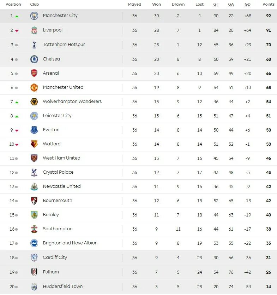The image size is (277, 295).
Task: Click the GF column header abbreviation
Action: [x=216, y=4]
